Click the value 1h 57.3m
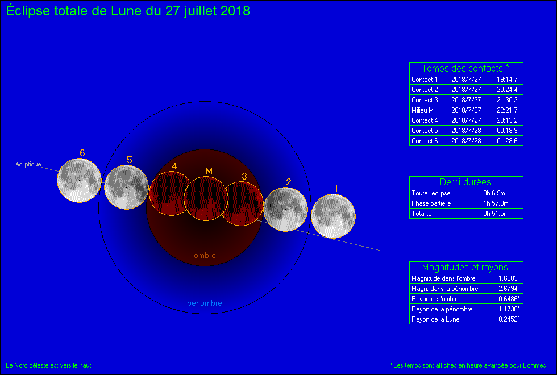Viewport: 557px width, 375px height. pyautogui.click(x=496, y=203)
